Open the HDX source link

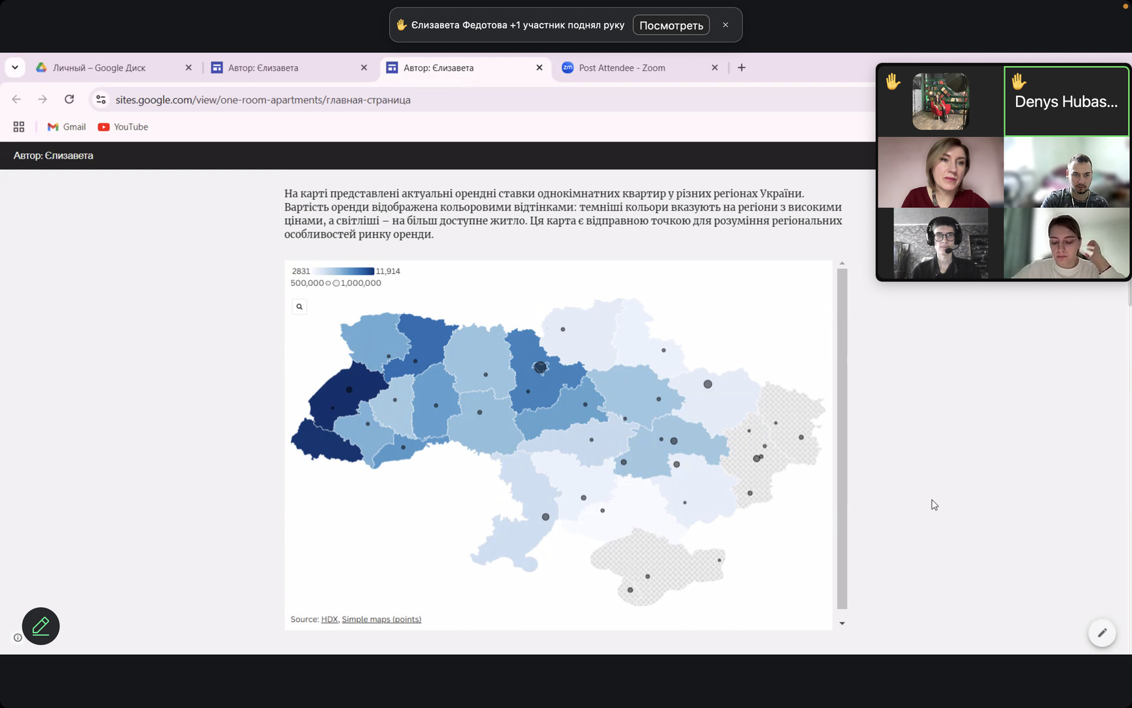(329, 619)
